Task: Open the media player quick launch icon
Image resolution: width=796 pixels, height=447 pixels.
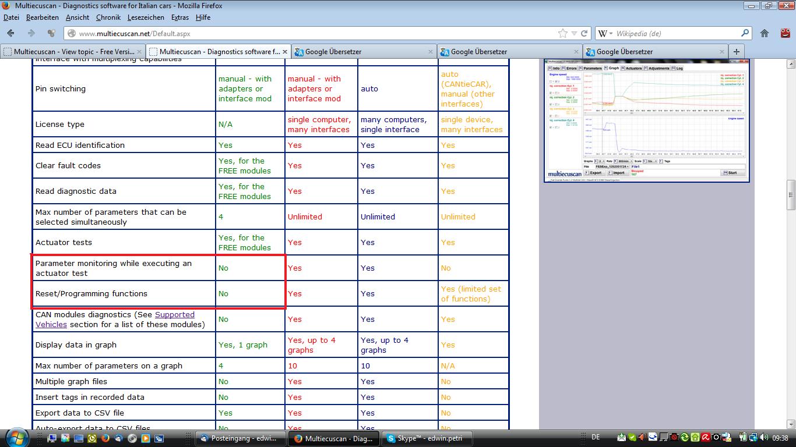Action: point(146,438)
